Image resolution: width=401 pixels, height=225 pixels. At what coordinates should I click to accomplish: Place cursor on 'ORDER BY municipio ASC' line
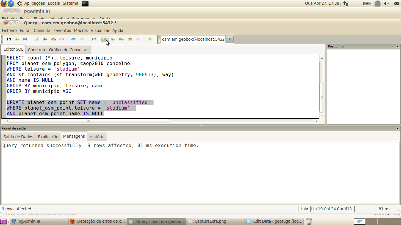coord(39,91)
